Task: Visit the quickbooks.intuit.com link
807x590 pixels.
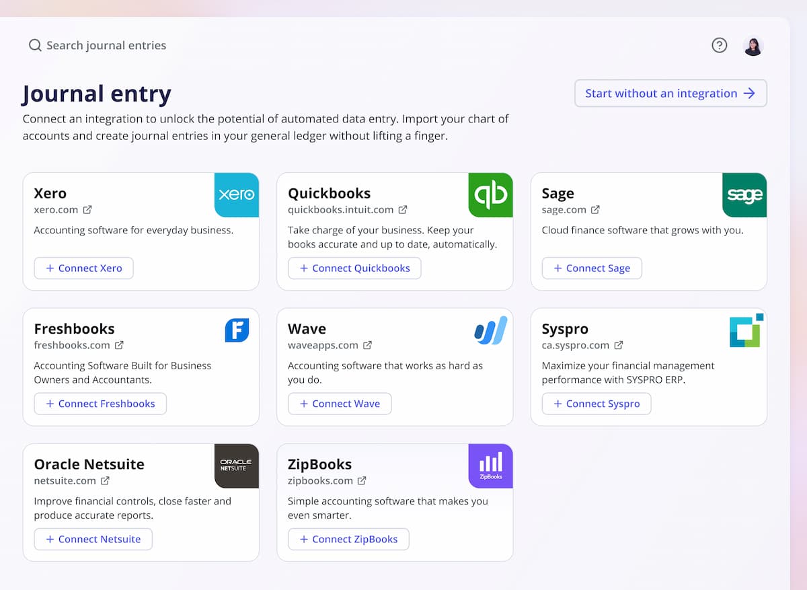Action: pos(347,210)
